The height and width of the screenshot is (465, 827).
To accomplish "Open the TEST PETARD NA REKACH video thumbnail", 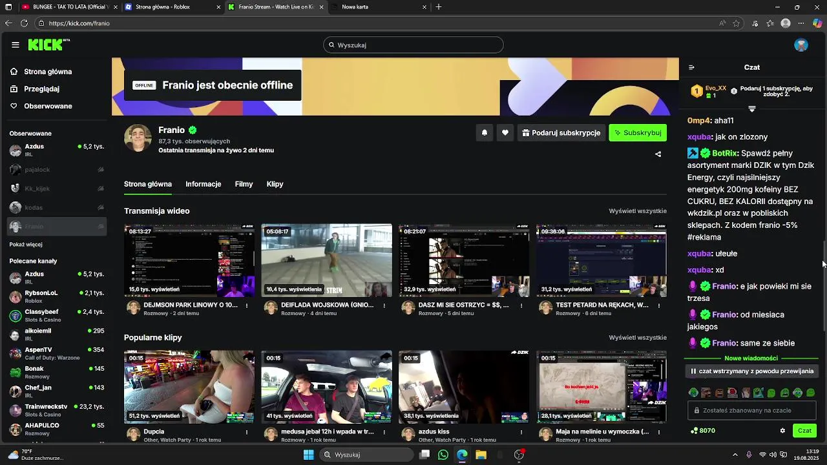I will [602, 260].
